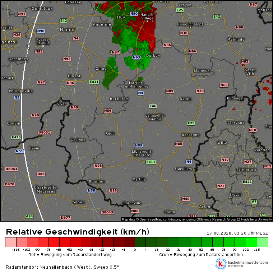Click the Ettelbruck town label
273x273 pixels.
tap(246, 170)
